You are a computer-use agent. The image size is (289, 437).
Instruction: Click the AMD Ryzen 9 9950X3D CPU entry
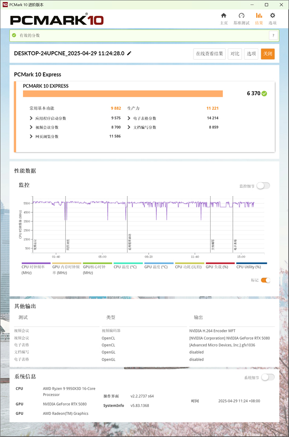tap(69, 392)
